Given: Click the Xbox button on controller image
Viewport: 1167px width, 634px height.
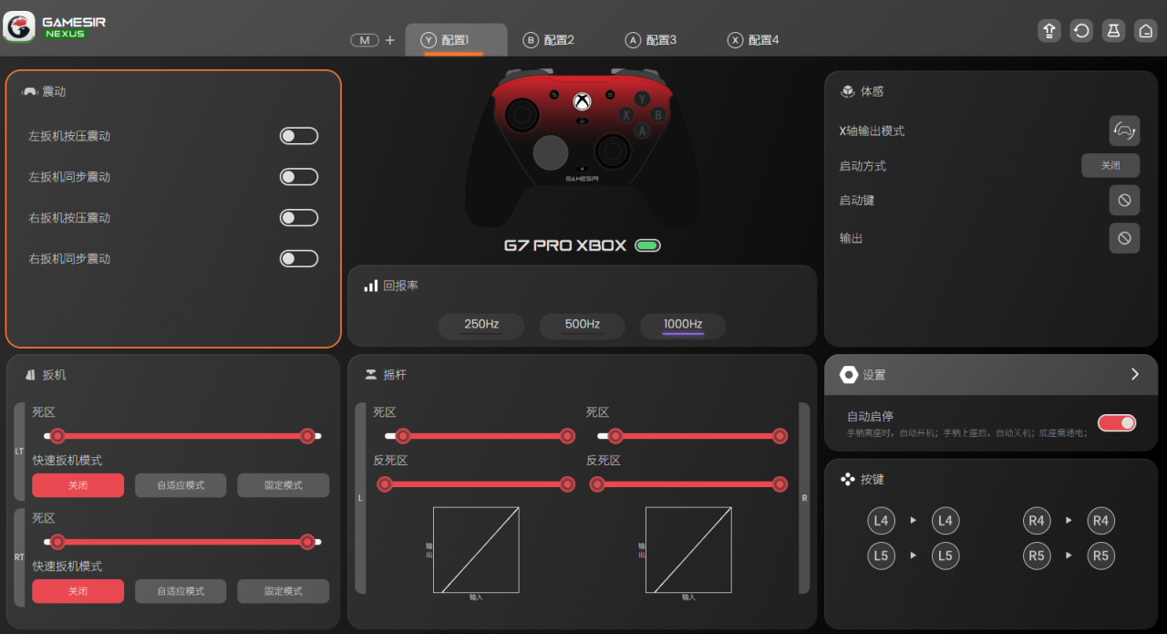Looking at the screenshot, I should coord(583,101).
